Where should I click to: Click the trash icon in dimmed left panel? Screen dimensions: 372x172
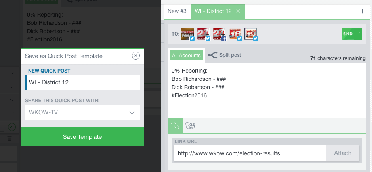click(x=10, y=138)
